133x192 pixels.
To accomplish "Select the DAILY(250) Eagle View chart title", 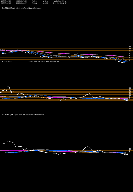I will [x=22, y=8].
